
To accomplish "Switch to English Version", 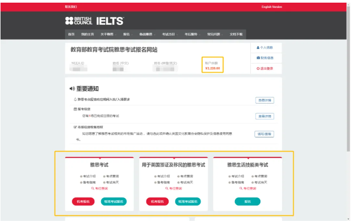I will click(272, 7).
